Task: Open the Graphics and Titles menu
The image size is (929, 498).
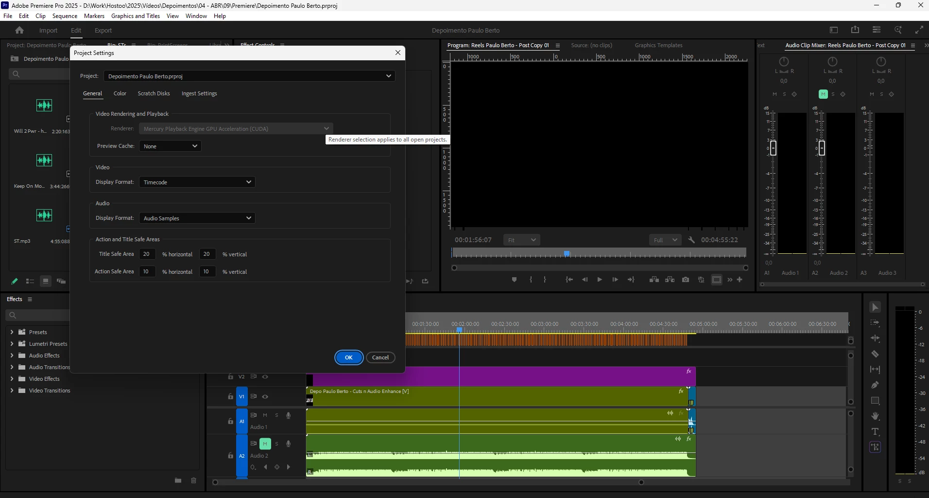Action: (136, 16)
